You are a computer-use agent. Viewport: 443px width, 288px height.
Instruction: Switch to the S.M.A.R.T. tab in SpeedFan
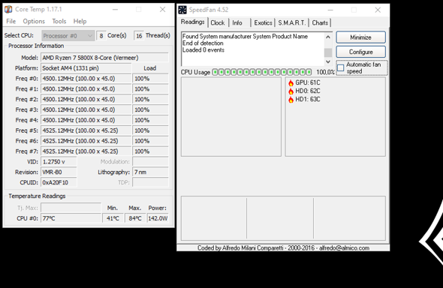(x=292, y=22)
